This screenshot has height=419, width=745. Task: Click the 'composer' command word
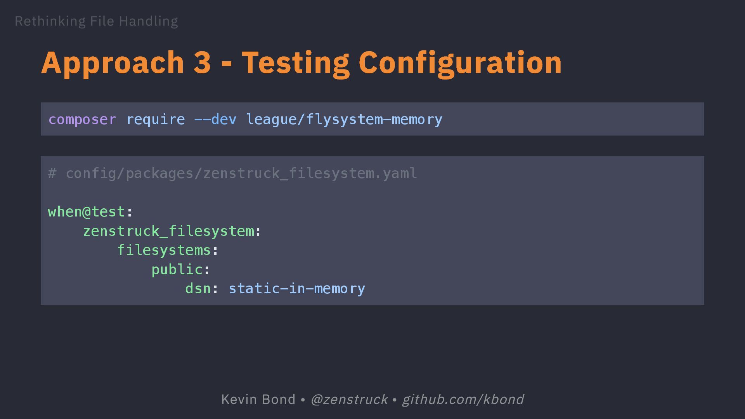(82, 119)
